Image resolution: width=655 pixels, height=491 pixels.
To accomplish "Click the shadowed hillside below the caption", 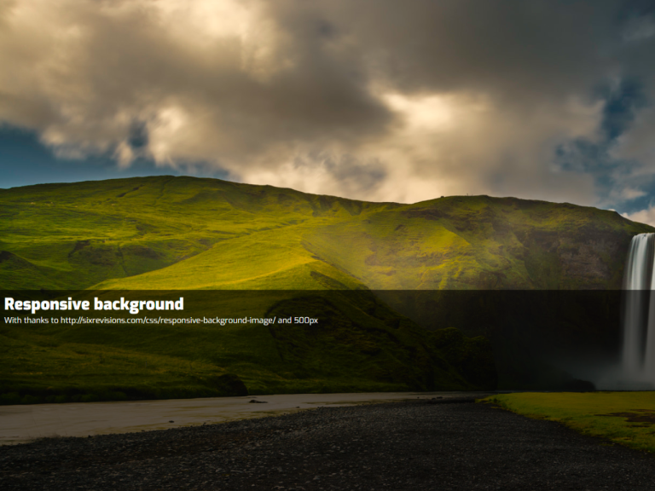I will click(324, 358).
